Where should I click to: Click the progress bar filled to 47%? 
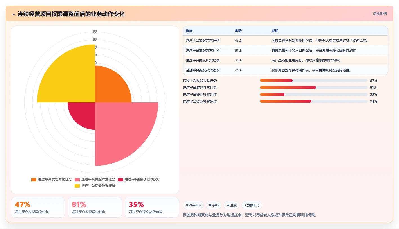[314, 80]
